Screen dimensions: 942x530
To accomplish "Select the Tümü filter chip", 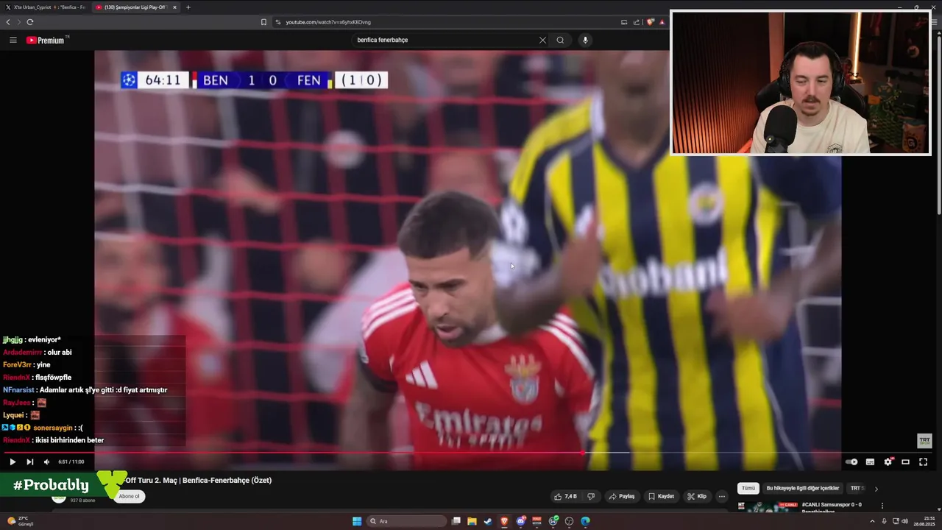I will (748, 488).
